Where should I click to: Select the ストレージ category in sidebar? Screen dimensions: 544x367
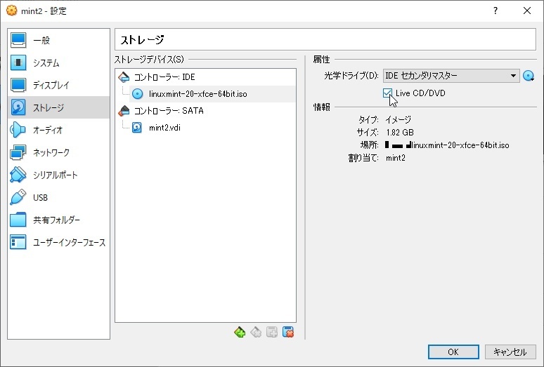[x=58, y=107]
